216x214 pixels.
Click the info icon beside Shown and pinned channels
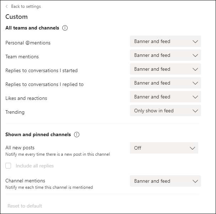(77, 135)
